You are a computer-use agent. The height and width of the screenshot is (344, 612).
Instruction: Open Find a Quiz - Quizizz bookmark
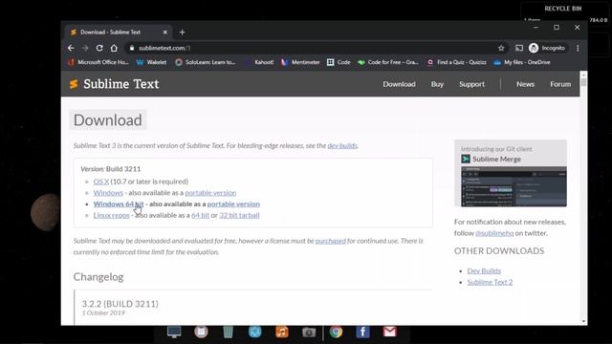click(x=457, y=62)
